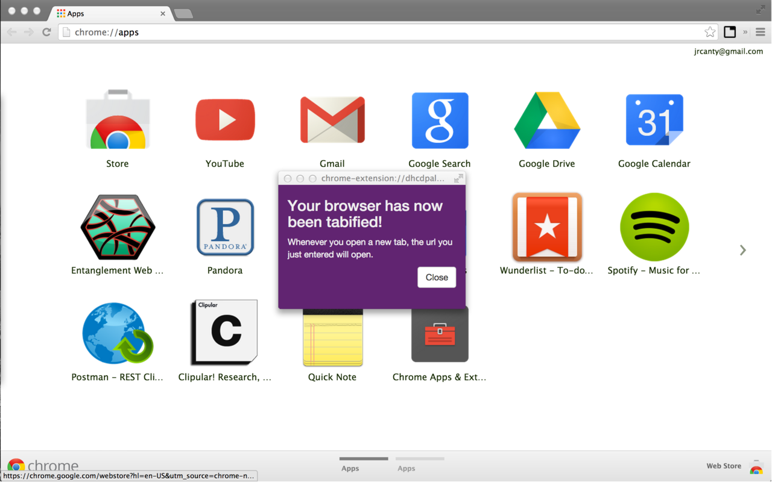Expand the extension popup window
Image resolution: width=772 pixels, height=482 pixels.
click(x=458, y=178)
